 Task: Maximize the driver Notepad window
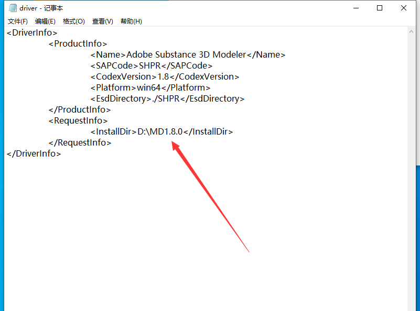click(380, 8)
